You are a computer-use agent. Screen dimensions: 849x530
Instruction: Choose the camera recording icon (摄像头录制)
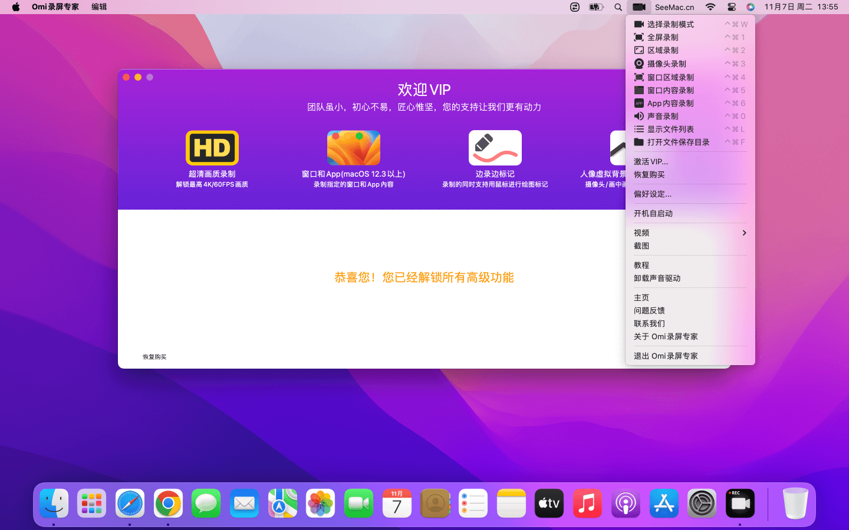click(x=639, y=64)
